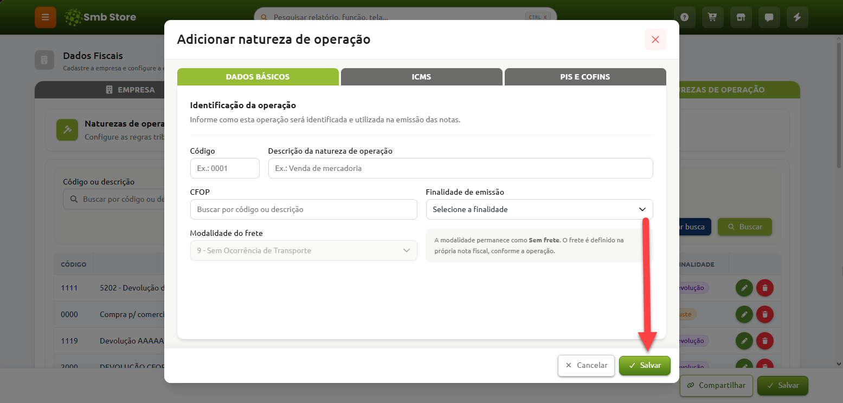
Task: Click Cancelar in the dialog footer
Action: [x=586, y=365]
